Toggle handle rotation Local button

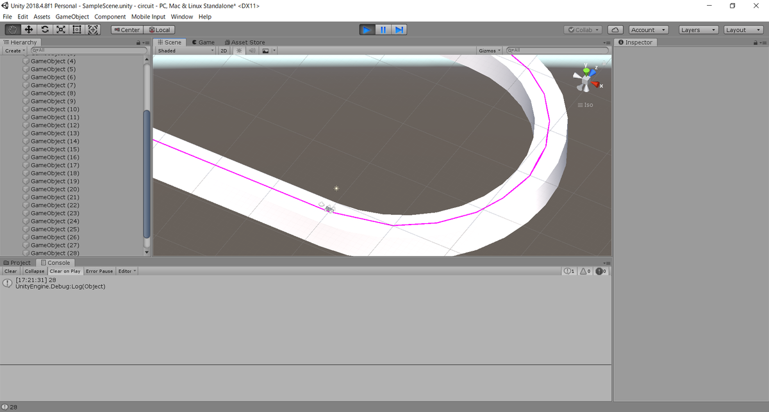158,29
